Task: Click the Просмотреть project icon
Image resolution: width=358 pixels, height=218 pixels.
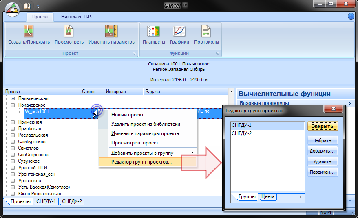Action: [69, 31]
